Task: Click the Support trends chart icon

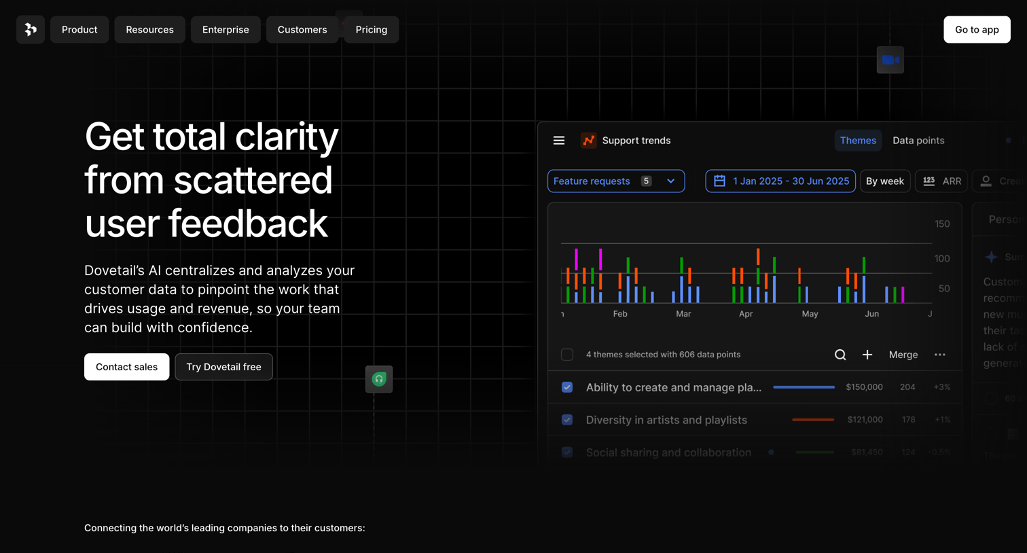Action: [x=589, y=141]
